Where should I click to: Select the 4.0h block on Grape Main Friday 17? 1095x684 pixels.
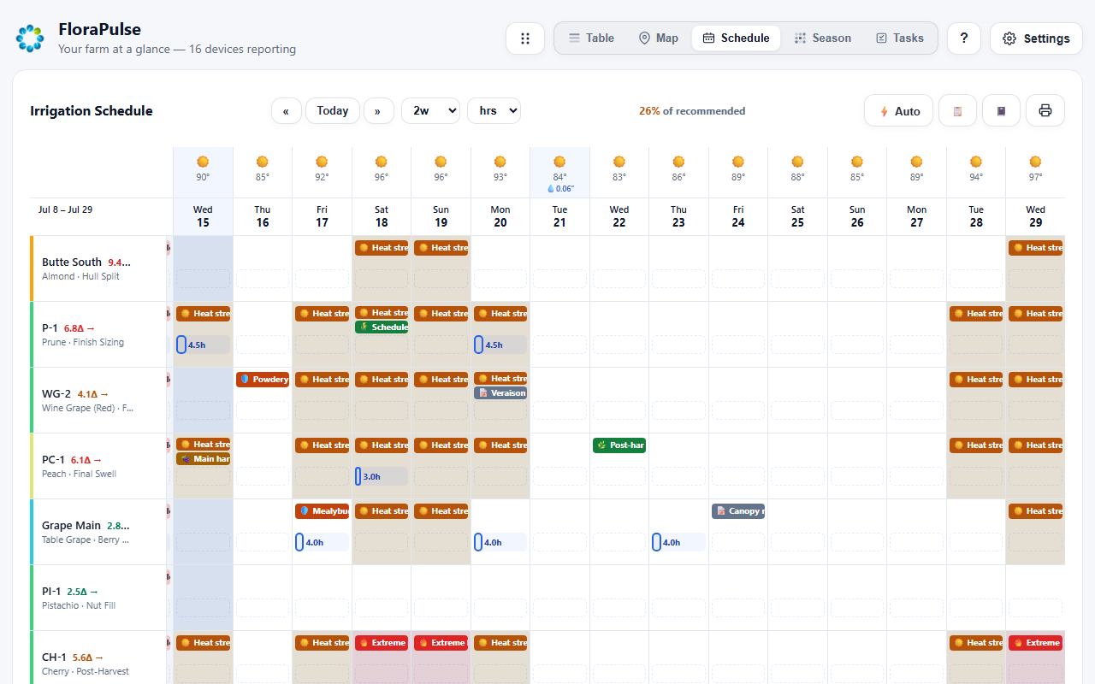coord(322,542)
